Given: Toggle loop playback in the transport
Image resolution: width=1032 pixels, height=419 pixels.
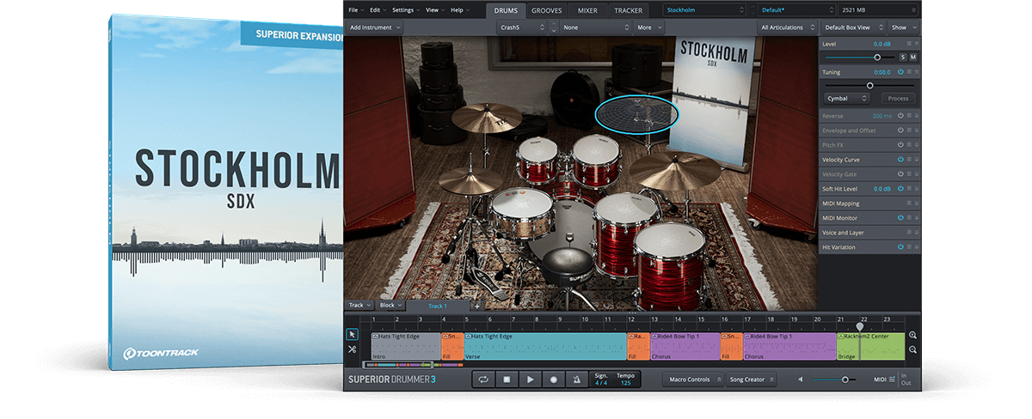Looking at the screenshot, I should (483, 380).
